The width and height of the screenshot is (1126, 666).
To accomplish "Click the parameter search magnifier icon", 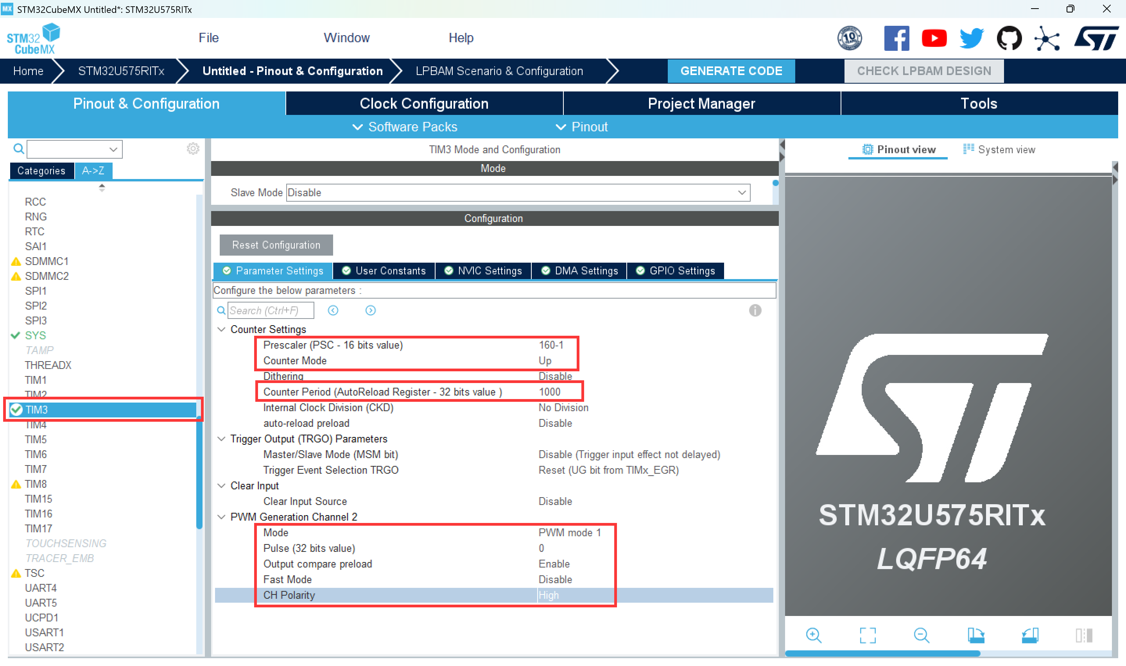I will 221,310.
